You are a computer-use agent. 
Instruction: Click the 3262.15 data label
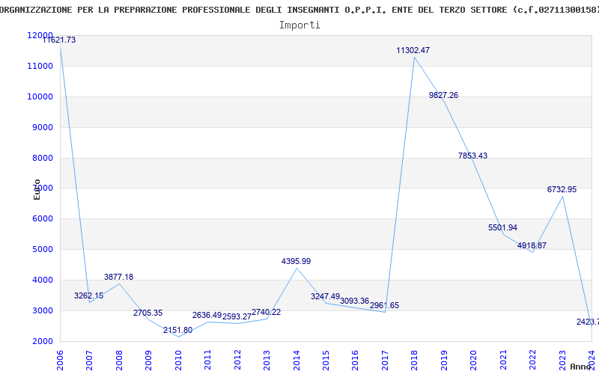click(88, 295)
